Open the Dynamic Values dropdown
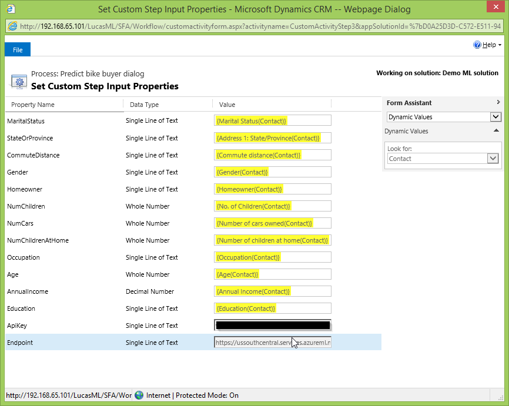This screenshot has height=406, width=509. pyautogui.click(x=495, y=117)
